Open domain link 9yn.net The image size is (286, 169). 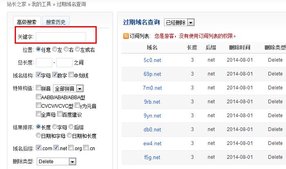coord(152,116)
